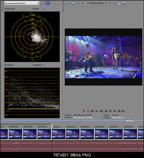Screen dimensions: 144x158
Task: Close the video scopes panel
Action: pos(3,2)
